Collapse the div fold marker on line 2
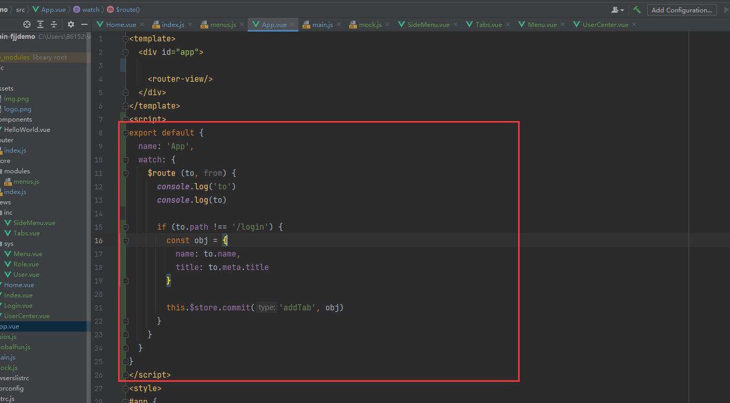 [125, 52]
